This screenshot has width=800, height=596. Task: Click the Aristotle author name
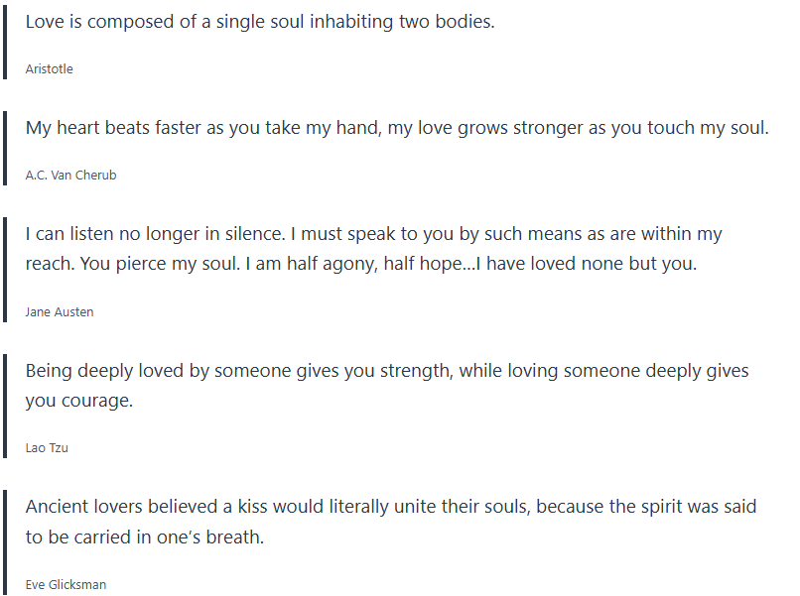(x=49, y=69)
